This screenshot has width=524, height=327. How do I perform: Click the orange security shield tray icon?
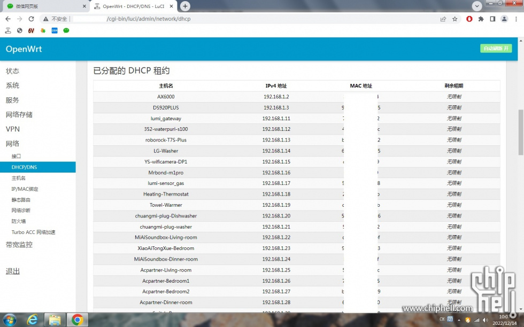click(467, 320)
